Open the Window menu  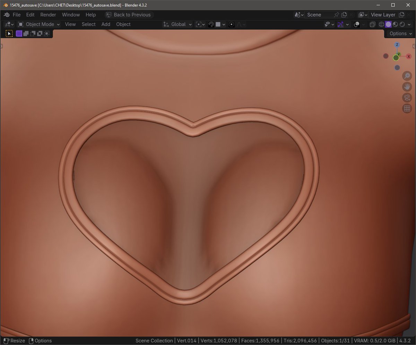pyautogui.click(x=71, y=15)
